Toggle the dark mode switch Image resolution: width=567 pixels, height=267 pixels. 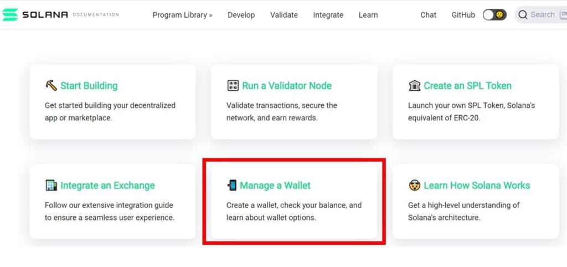click(494, 15)
